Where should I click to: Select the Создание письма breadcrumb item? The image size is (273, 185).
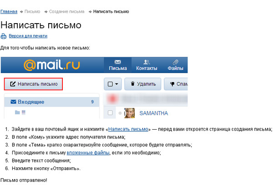[x=67, y=11]
